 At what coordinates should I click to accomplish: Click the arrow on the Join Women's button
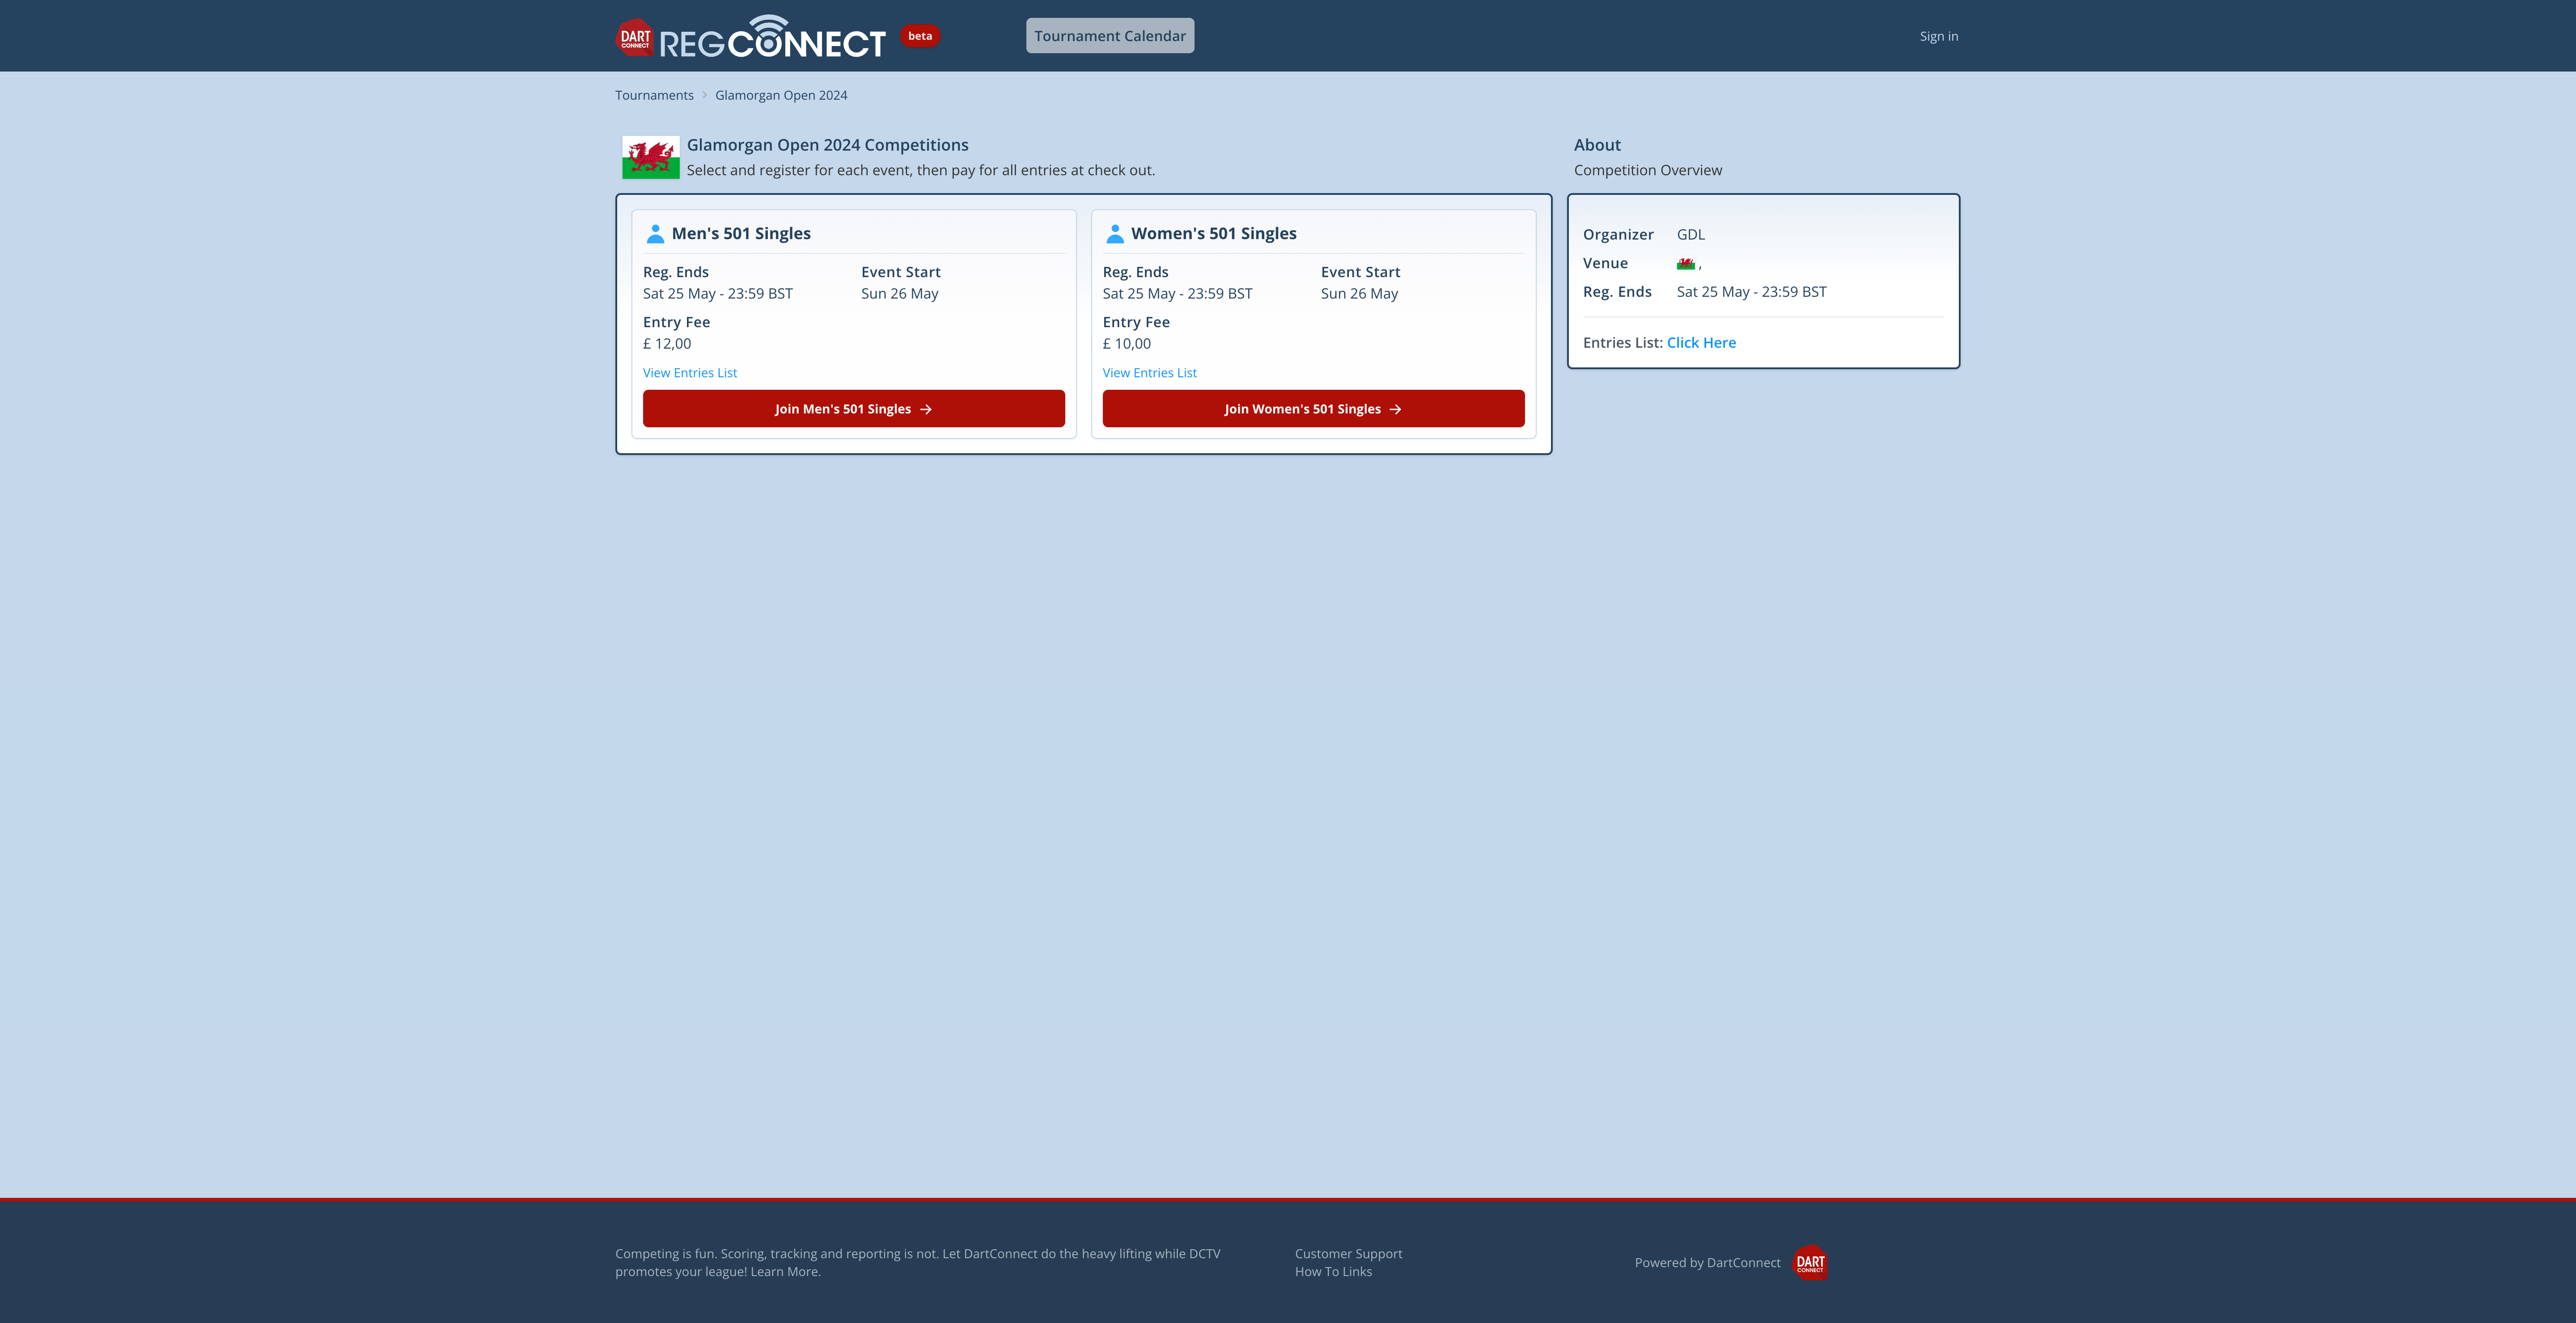(1396, 410)
